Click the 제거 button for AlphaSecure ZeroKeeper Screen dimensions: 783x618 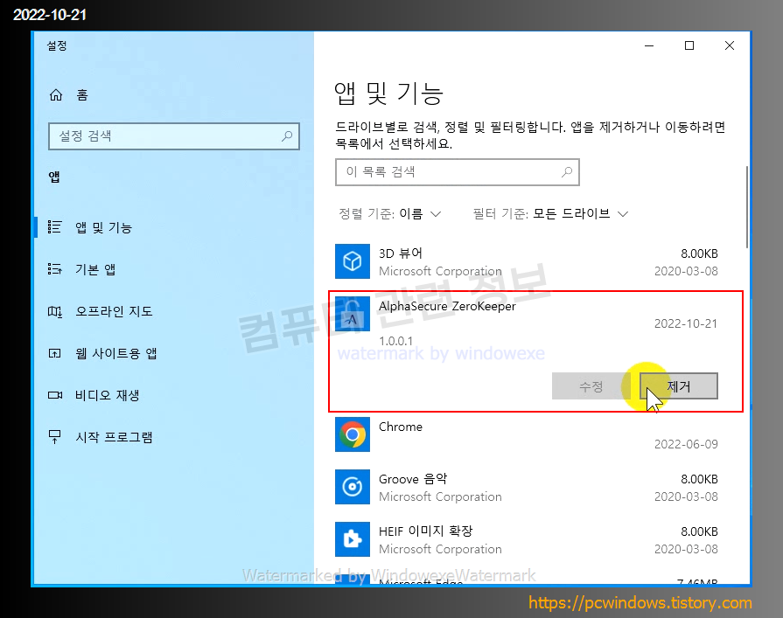[679, 386]
